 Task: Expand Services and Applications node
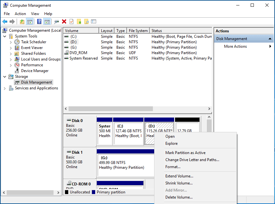click(5, 88)
